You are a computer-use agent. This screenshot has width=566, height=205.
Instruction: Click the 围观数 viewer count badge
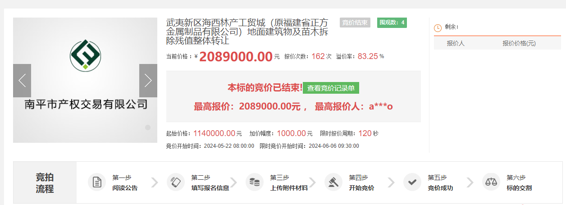[x=392, y=23]
